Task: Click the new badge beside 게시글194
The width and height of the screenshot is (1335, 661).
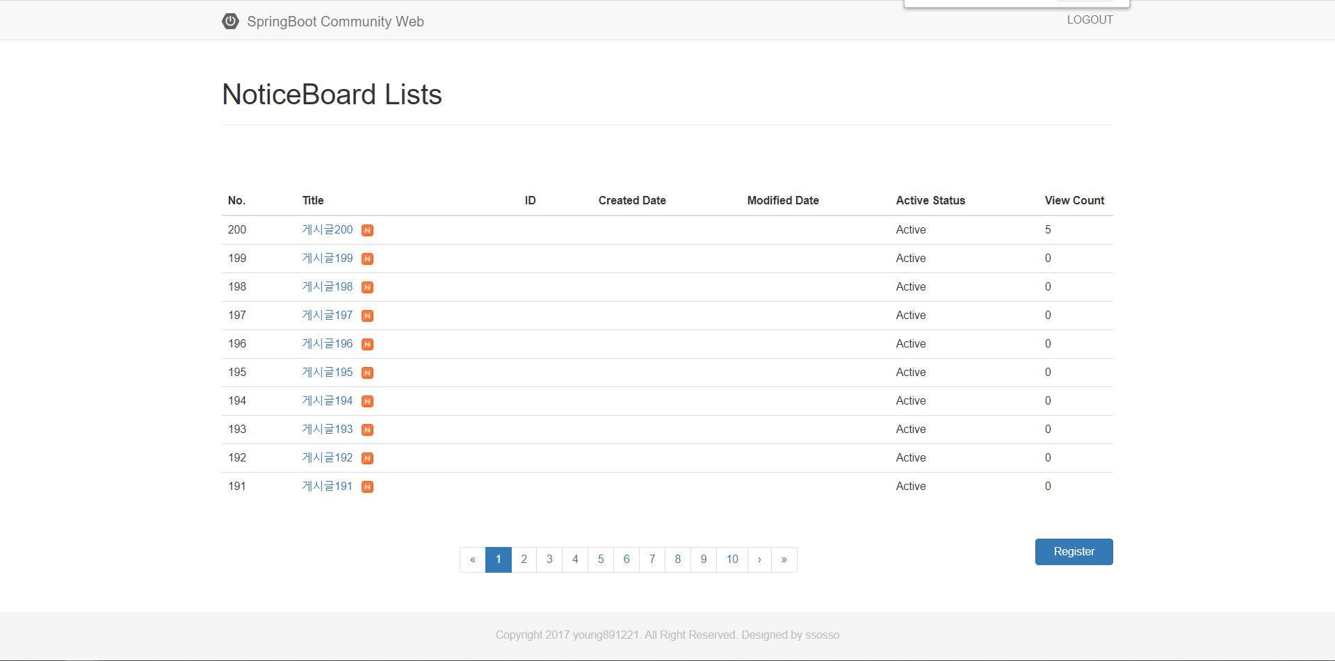Action: coord(367,402)
